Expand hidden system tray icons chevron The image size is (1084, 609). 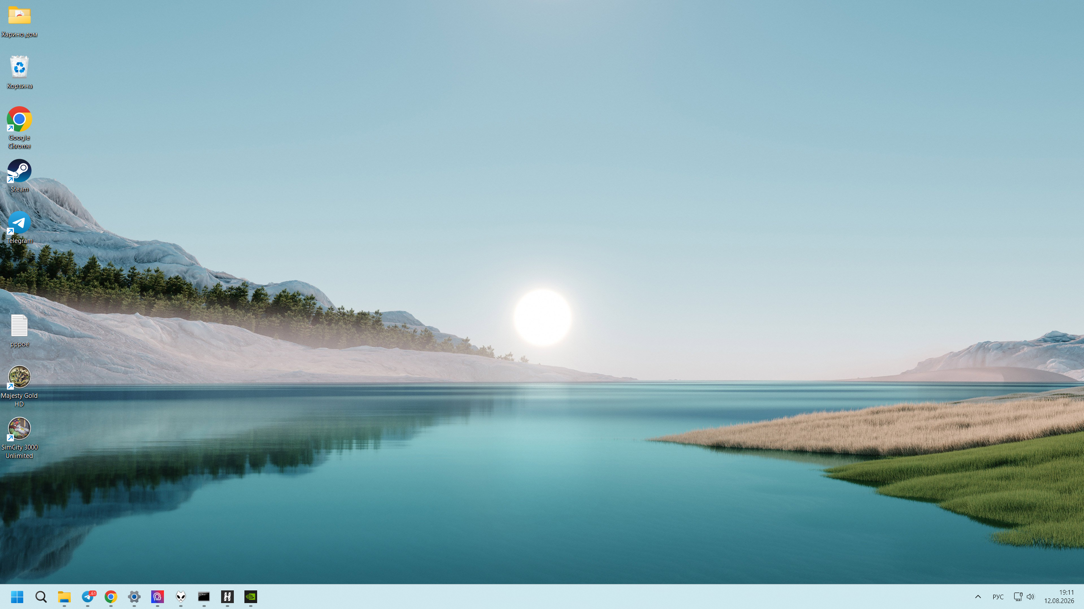tap(978, 597)
